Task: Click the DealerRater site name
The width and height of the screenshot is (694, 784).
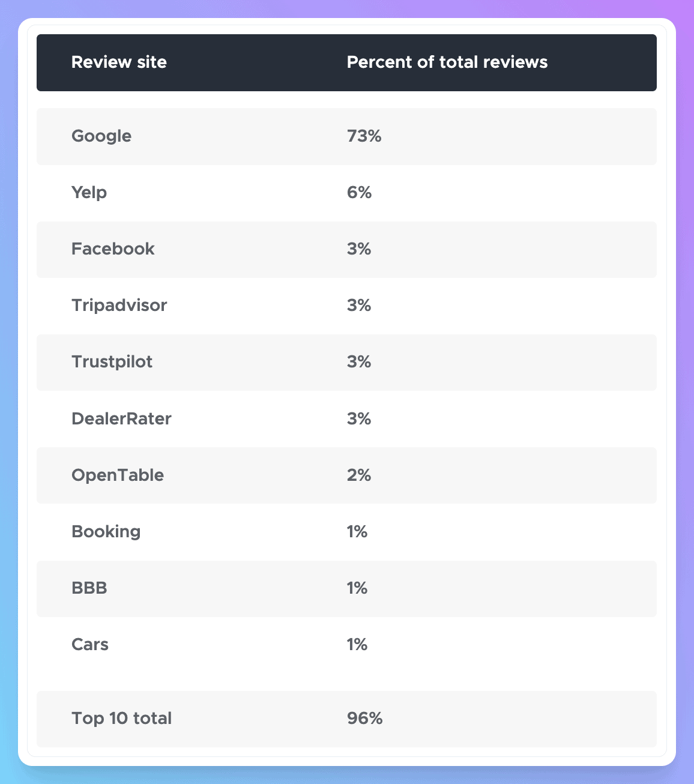Action: point(121,418)
